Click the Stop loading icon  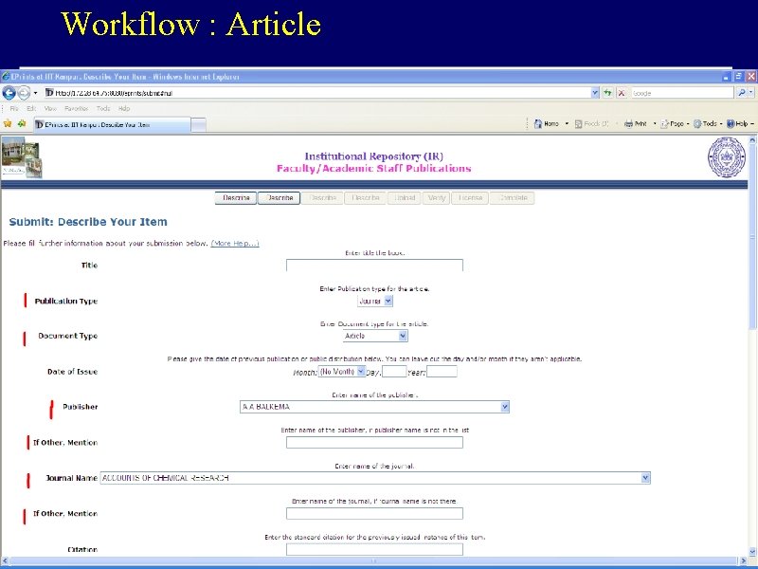click(622, 93)
